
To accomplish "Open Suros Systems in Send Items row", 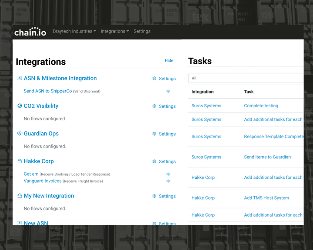I will [206, 157].
